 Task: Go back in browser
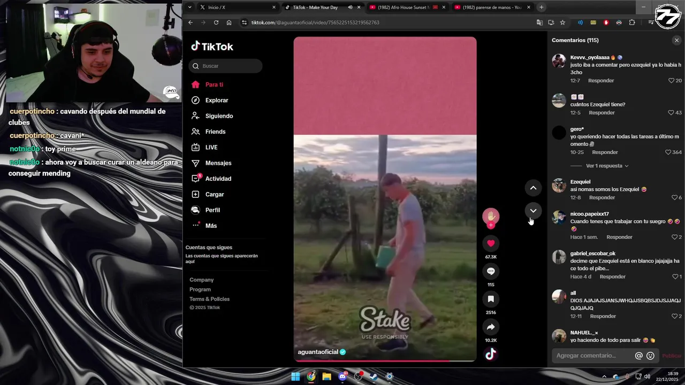(191, 22)
